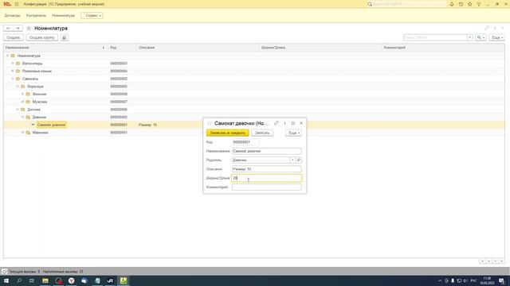Open kebab options of Номенклатура list
The height and width of the screenshot is (286, 510).
[495, 29]
